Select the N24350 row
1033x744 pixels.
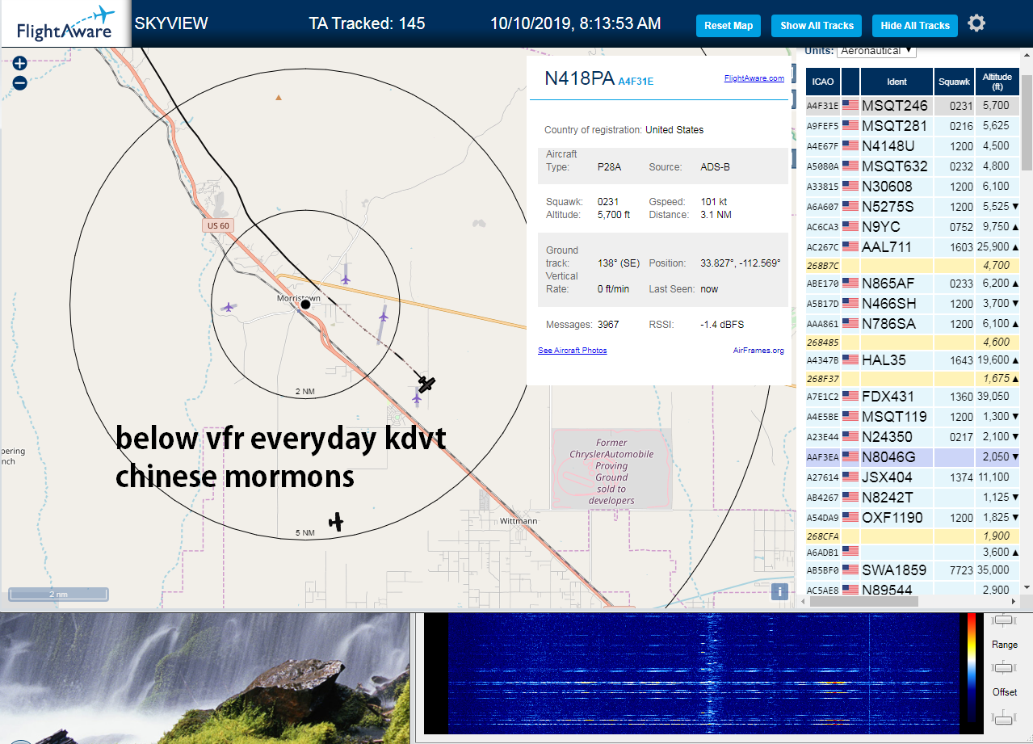(x=913, y=437)
